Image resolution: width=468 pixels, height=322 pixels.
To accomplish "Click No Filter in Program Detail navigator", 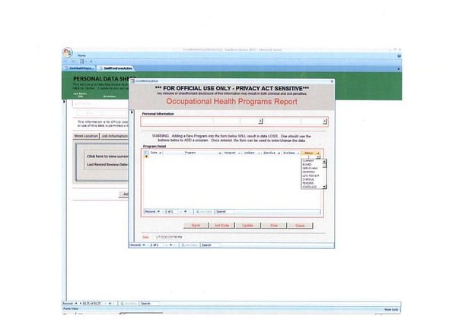I will tap(205, 211).
